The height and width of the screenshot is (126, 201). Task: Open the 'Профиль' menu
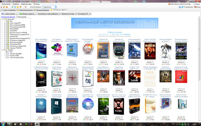(16, 4)
